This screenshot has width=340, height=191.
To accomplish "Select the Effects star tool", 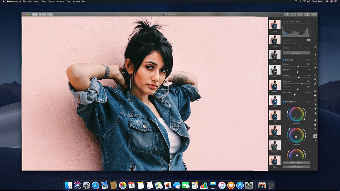I will (x=315, y=141).
